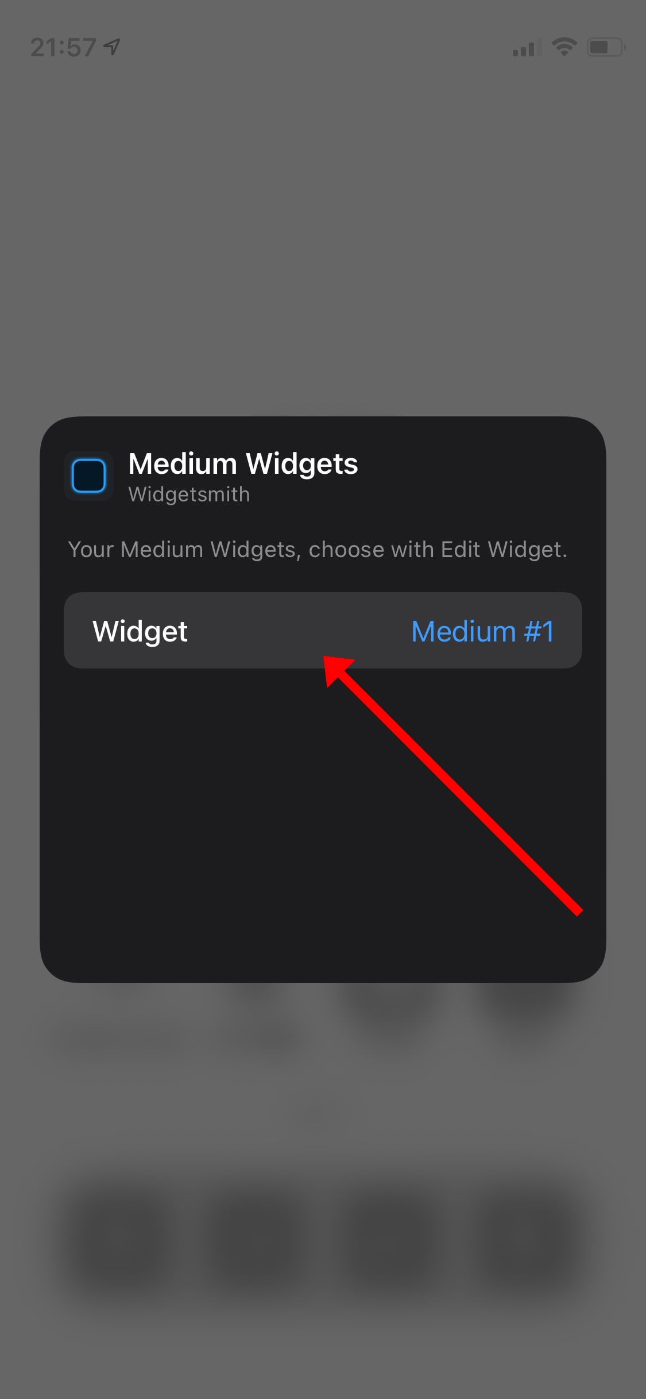Select the Widget row label
646x1399 pixels.
(140, 631)
